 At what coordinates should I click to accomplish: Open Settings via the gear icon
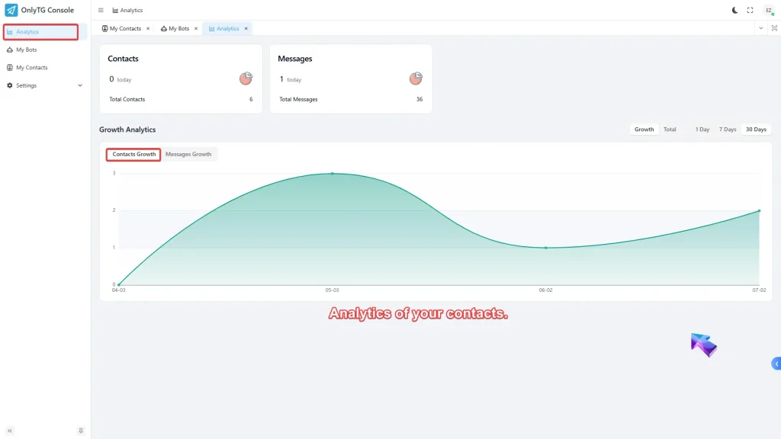[11, 85]
